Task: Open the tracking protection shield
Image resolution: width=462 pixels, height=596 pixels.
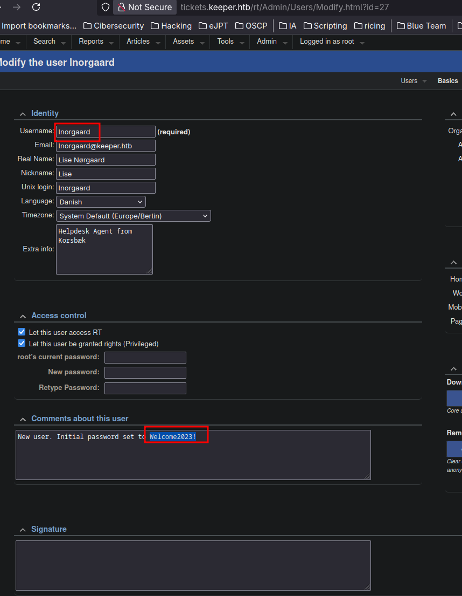Action: [106, 7]
